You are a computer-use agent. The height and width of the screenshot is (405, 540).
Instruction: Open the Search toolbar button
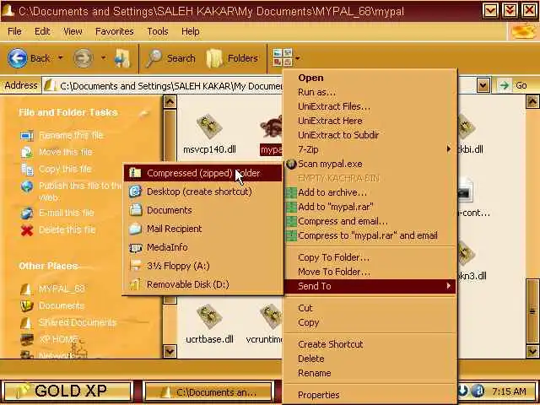pyautogui.click(x=170, y=58)
